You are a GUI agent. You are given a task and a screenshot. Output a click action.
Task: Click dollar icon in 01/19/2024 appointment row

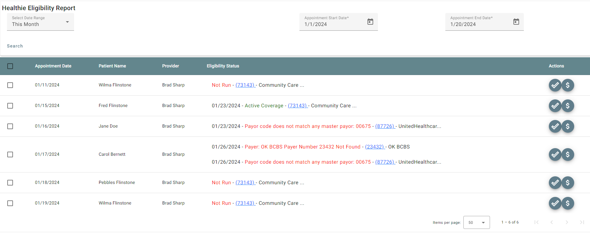(568, 203)
